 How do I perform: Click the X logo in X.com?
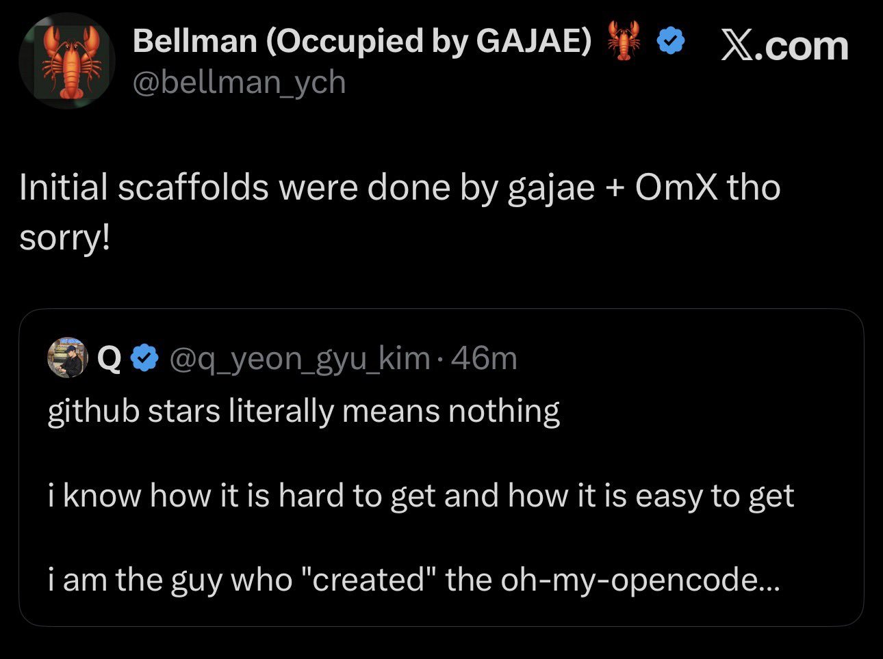point(736,46)
